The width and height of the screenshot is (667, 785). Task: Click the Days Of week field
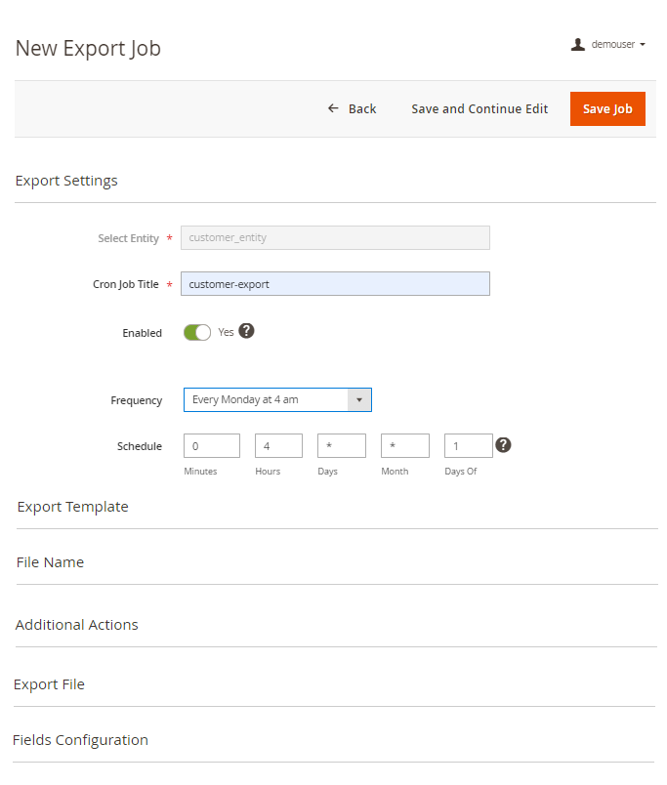[x=468, y=446]
